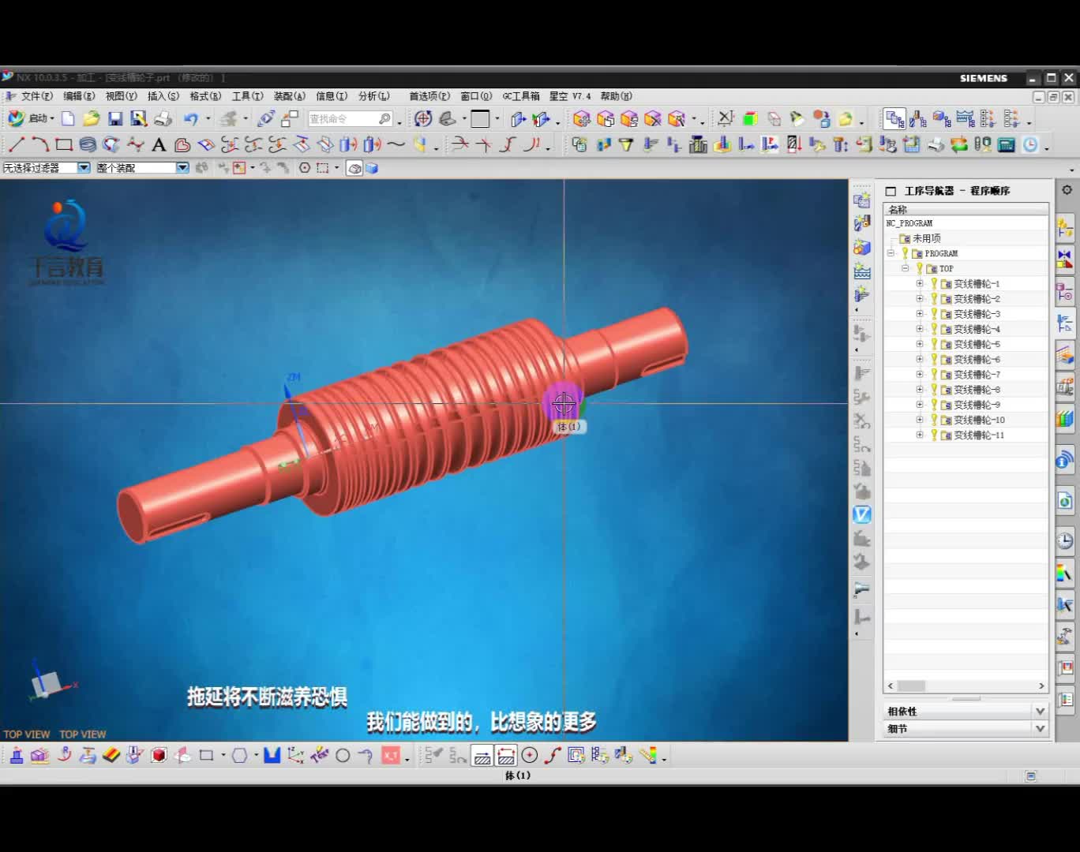Select the Helix curve tool
The height and width of the screenshot is (852, 1080).
coord(88,144)
